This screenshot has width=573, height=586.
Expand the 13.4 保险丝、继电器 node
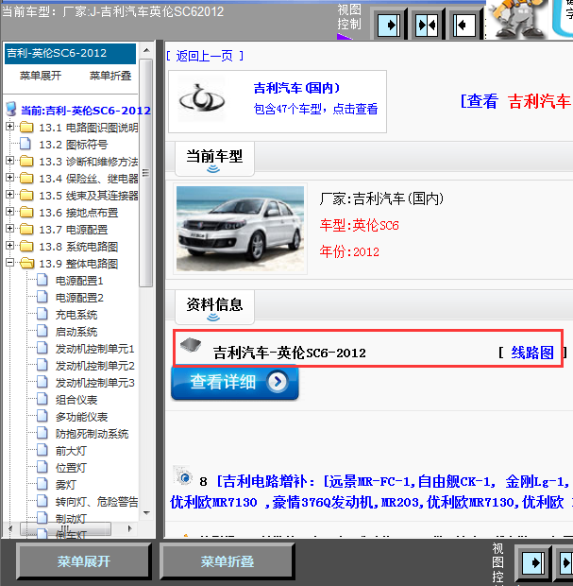[x=10, y=178]
